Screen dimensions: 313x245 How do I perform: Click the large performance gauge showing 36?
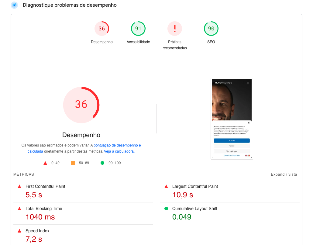[x=81, y=105]
